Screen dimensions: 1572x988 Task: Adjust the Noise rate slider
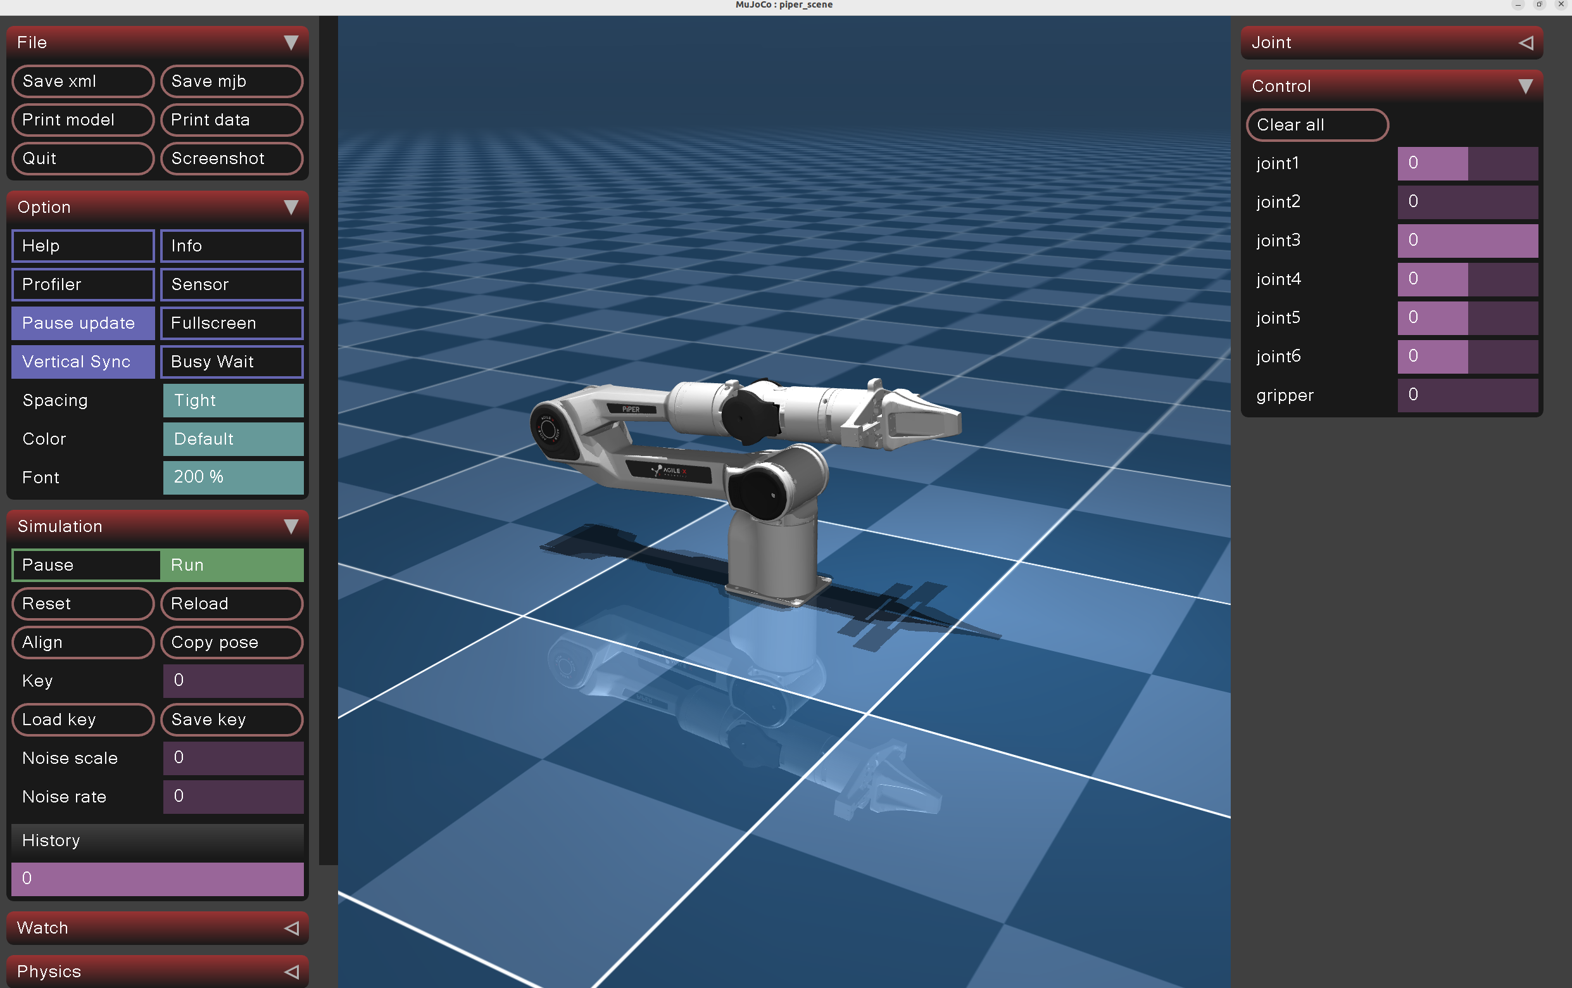point(233,796)
